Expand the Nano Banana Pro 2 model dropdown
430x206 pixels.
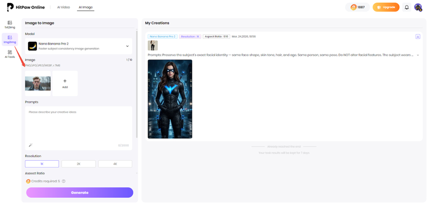click(x=127, y=46)
